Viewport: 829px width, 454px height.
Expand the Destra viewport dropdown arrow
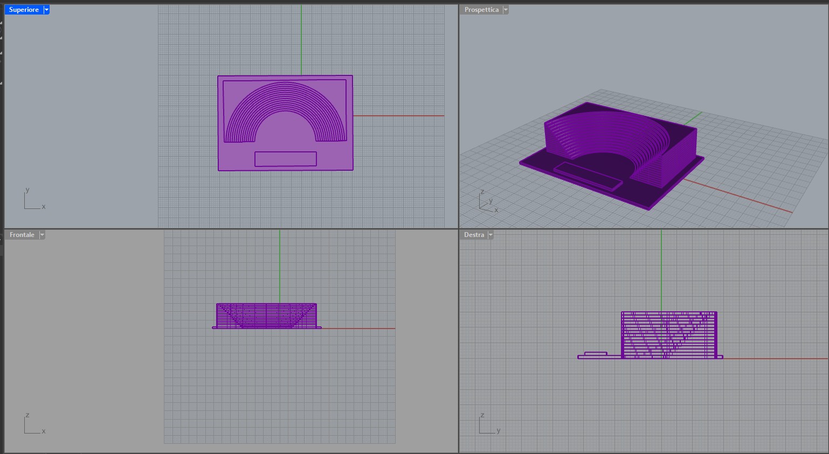pos(491,235)
